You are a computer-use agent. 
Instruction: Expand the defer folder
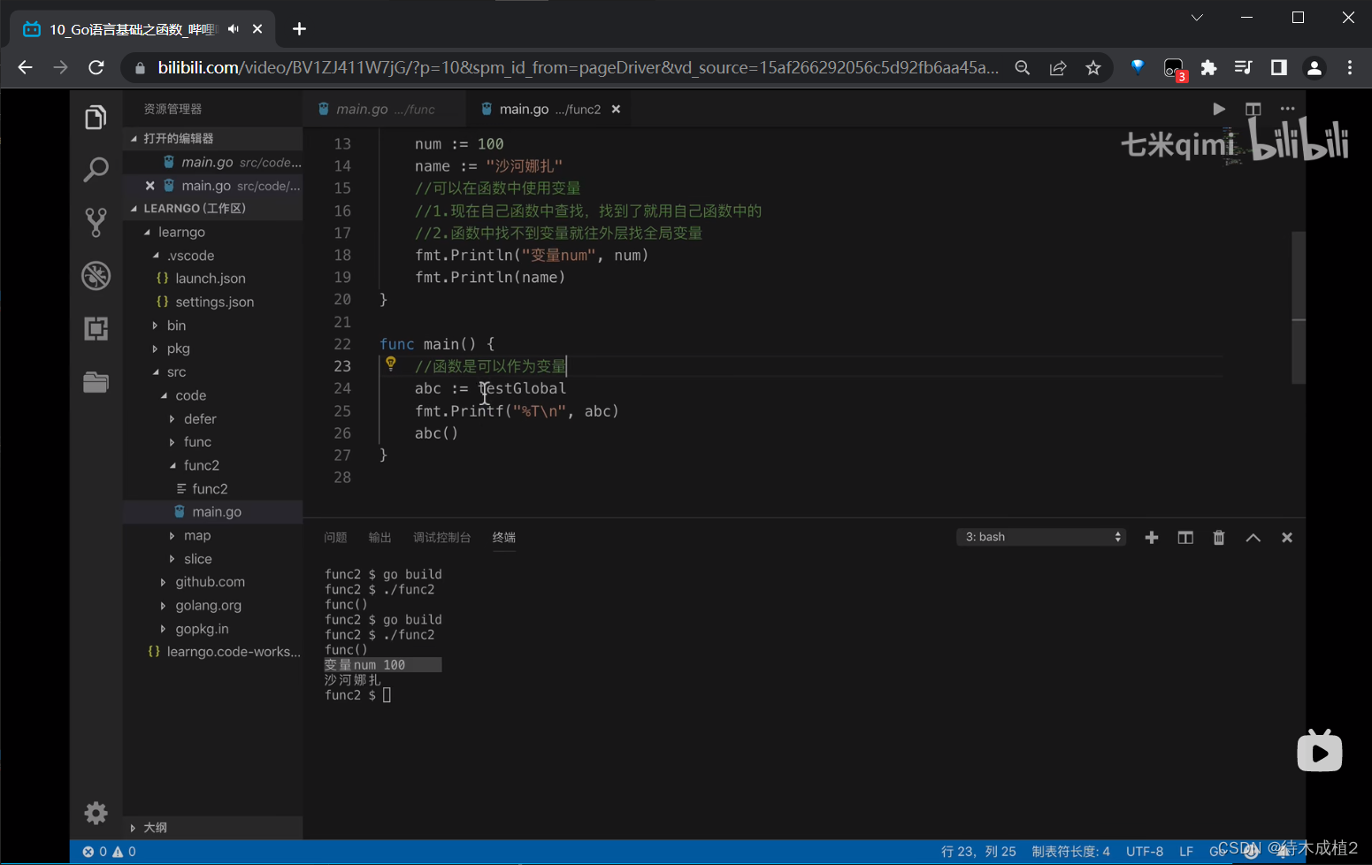pos(212,418)
